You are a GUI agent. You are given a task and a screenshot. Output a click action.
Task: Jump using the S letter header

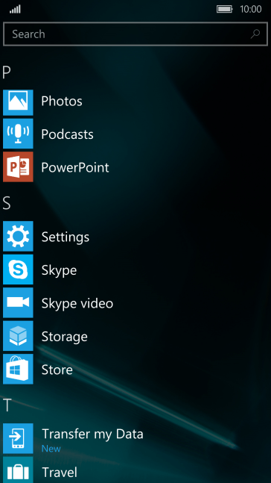tap(6, 204)
